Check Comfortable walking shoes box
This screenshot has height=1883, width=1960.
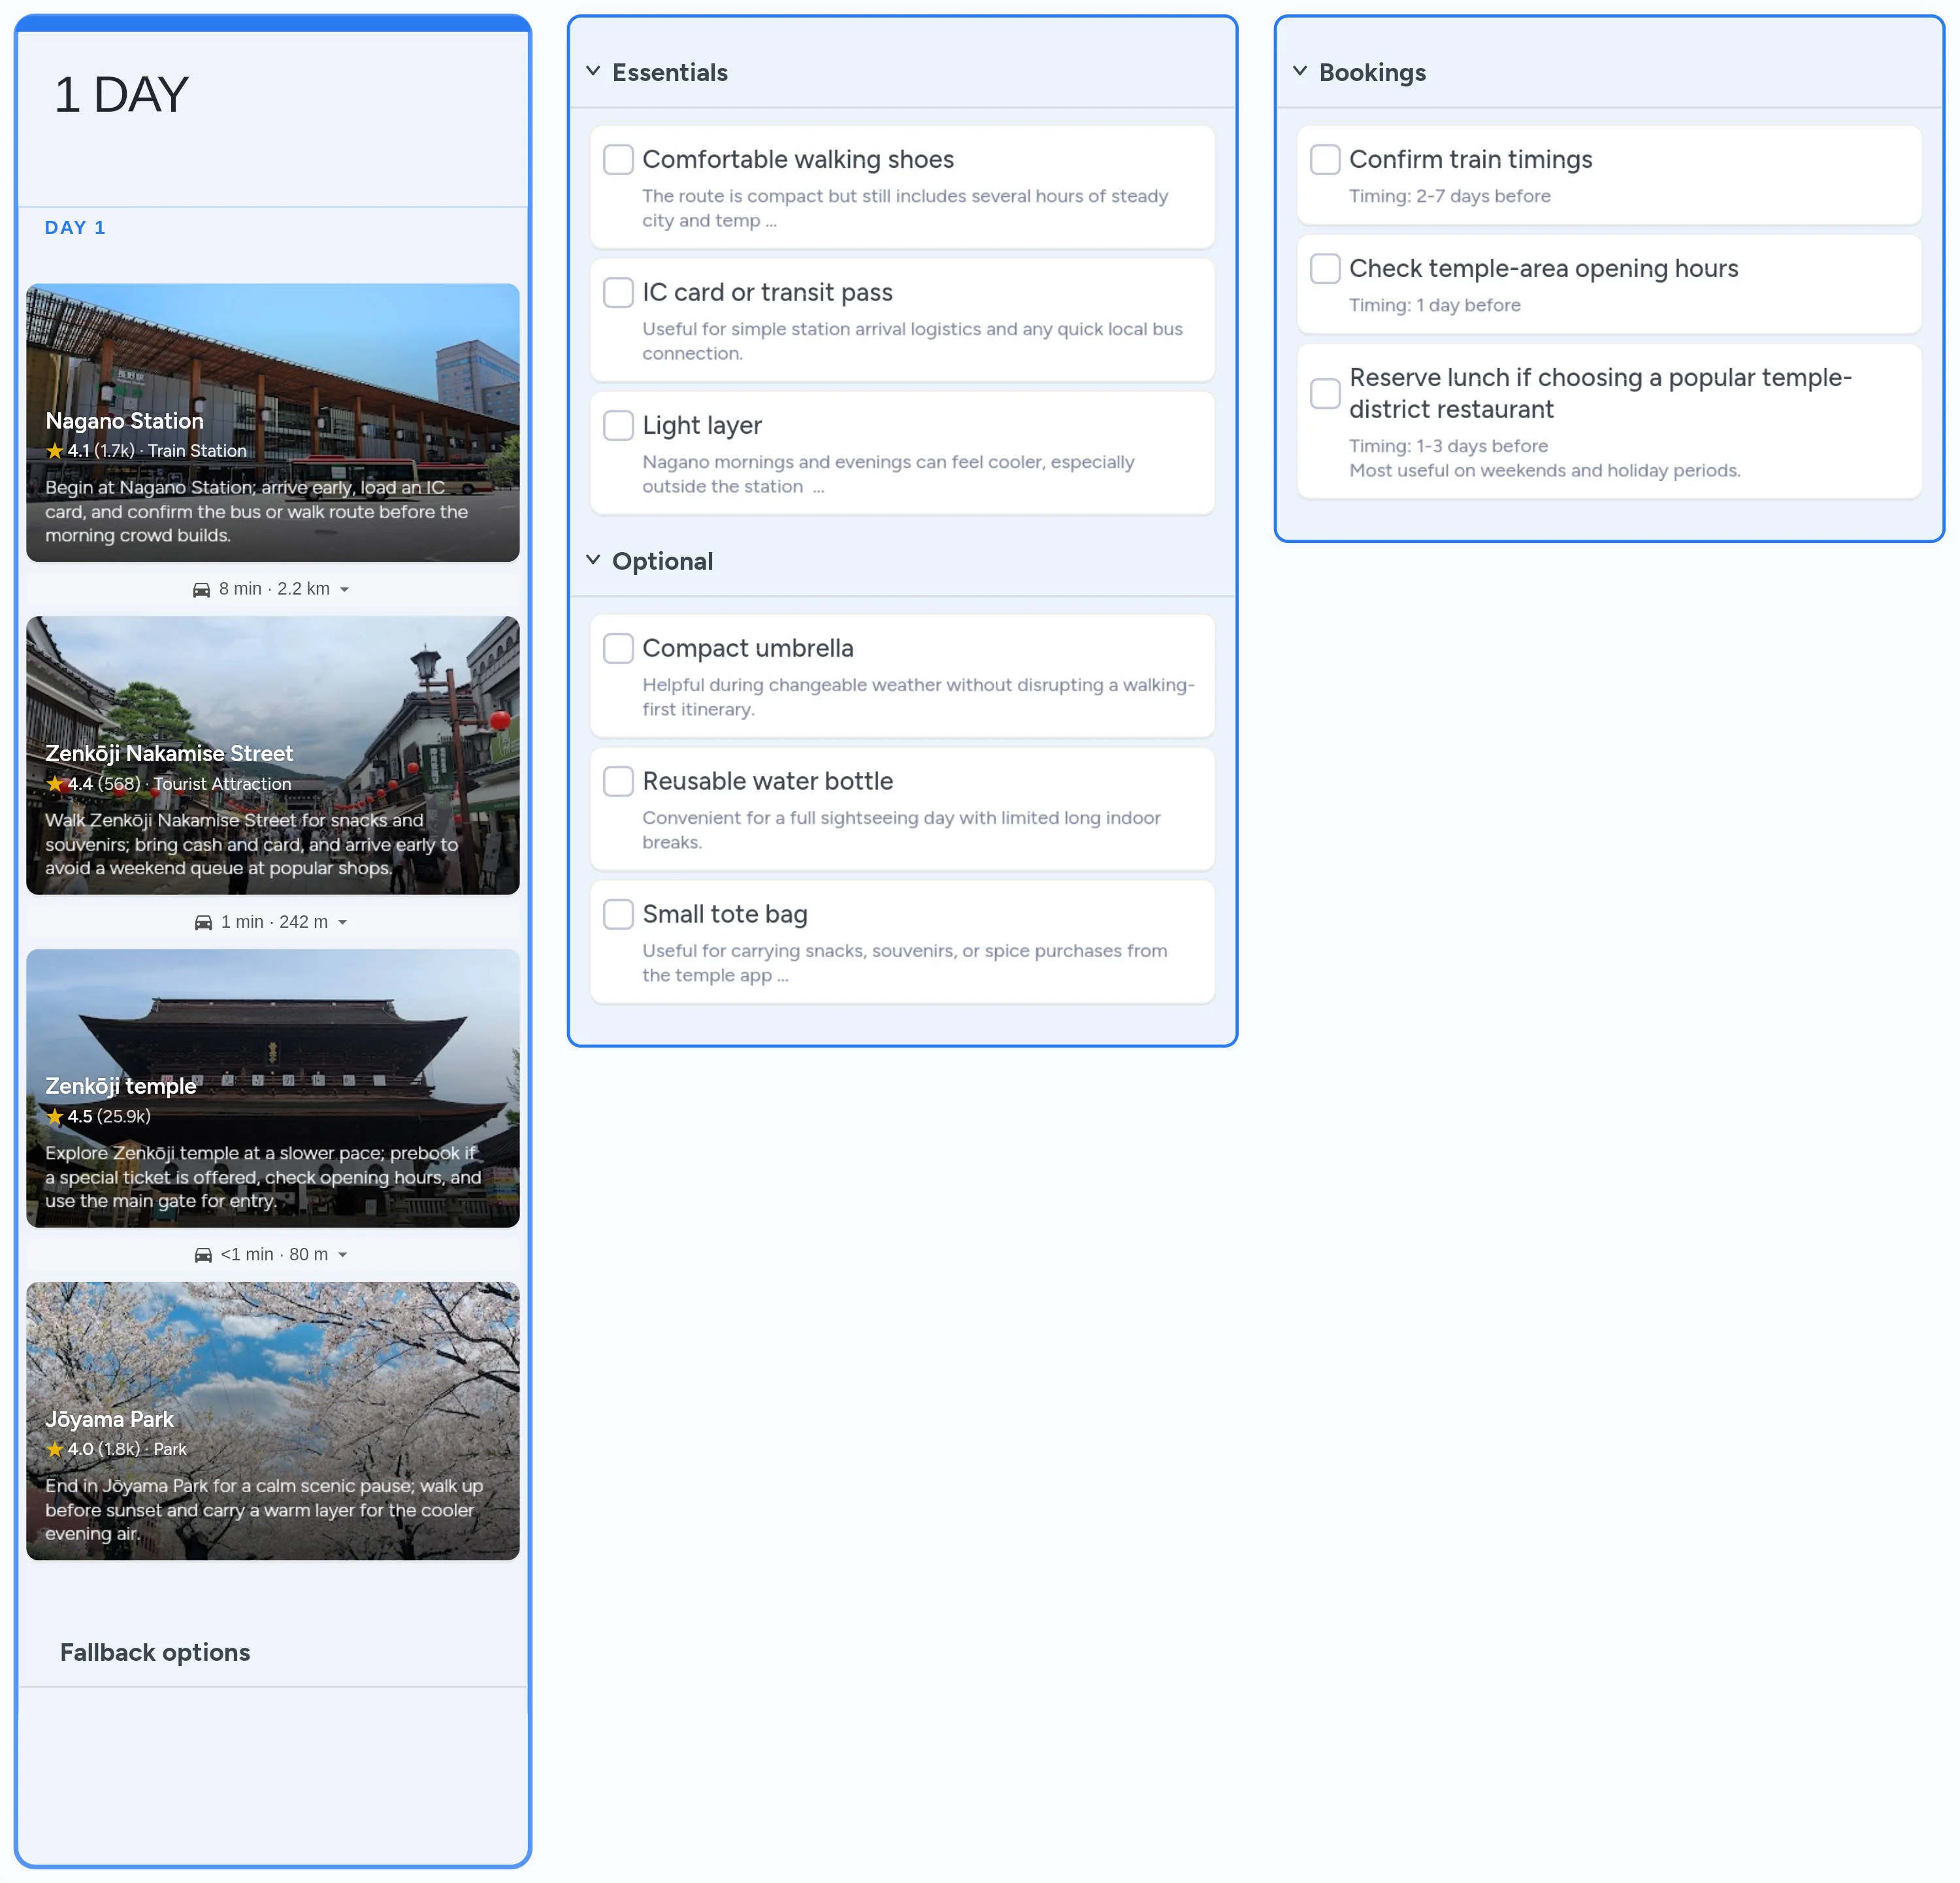(x=618, y=160)
